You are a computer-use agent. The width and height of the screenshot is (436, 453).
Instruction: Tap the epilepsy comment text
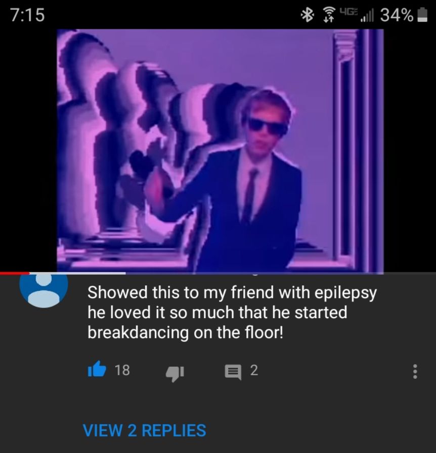(232, 312)
